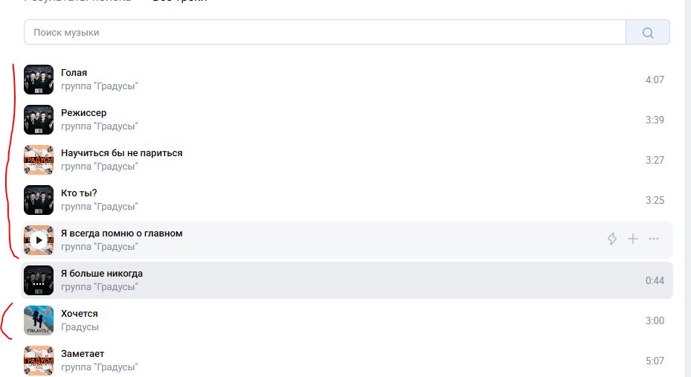The height and width of the screenshot is (377, 691).
Task: Click the 3:27 track duration
Action: [x=655, y=160]
